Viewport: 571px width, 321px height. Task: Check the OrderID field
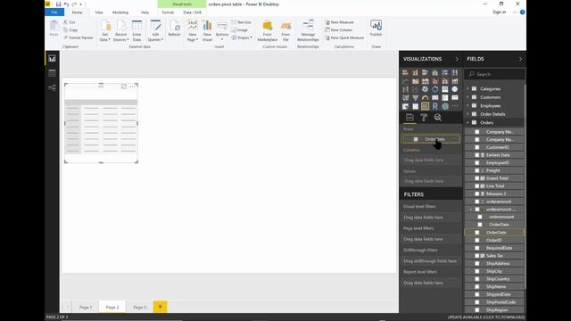pyautogui.click(x=477, y=240)
